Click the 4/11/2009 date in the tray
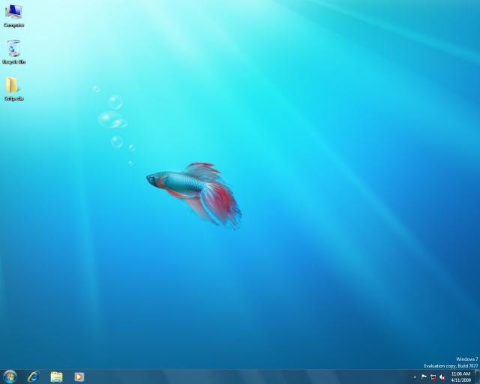The height and width of the screenshot is (384, 480). pyautogui.click(x=460, y=380)
